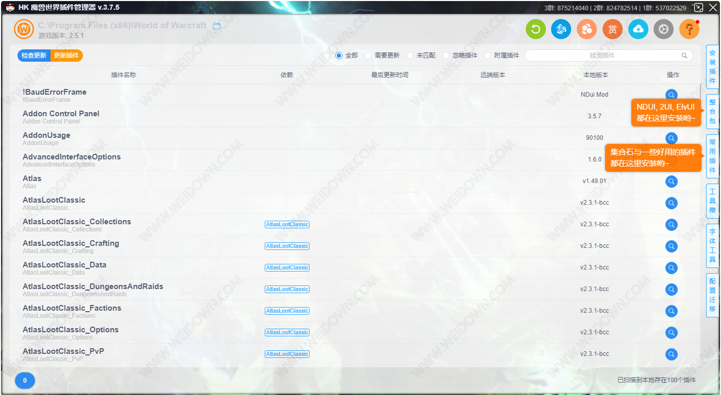Image resolution: width=721 pixels, height=395 pixels.
Task: Focus the 检索插件 search field
Action: [x=608, y=56]
